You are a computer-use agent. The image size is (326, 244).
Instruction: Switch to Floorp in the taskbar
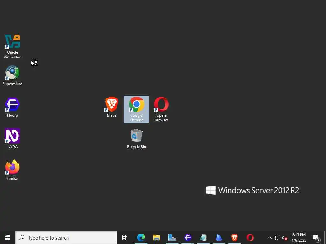click(188, 238)
